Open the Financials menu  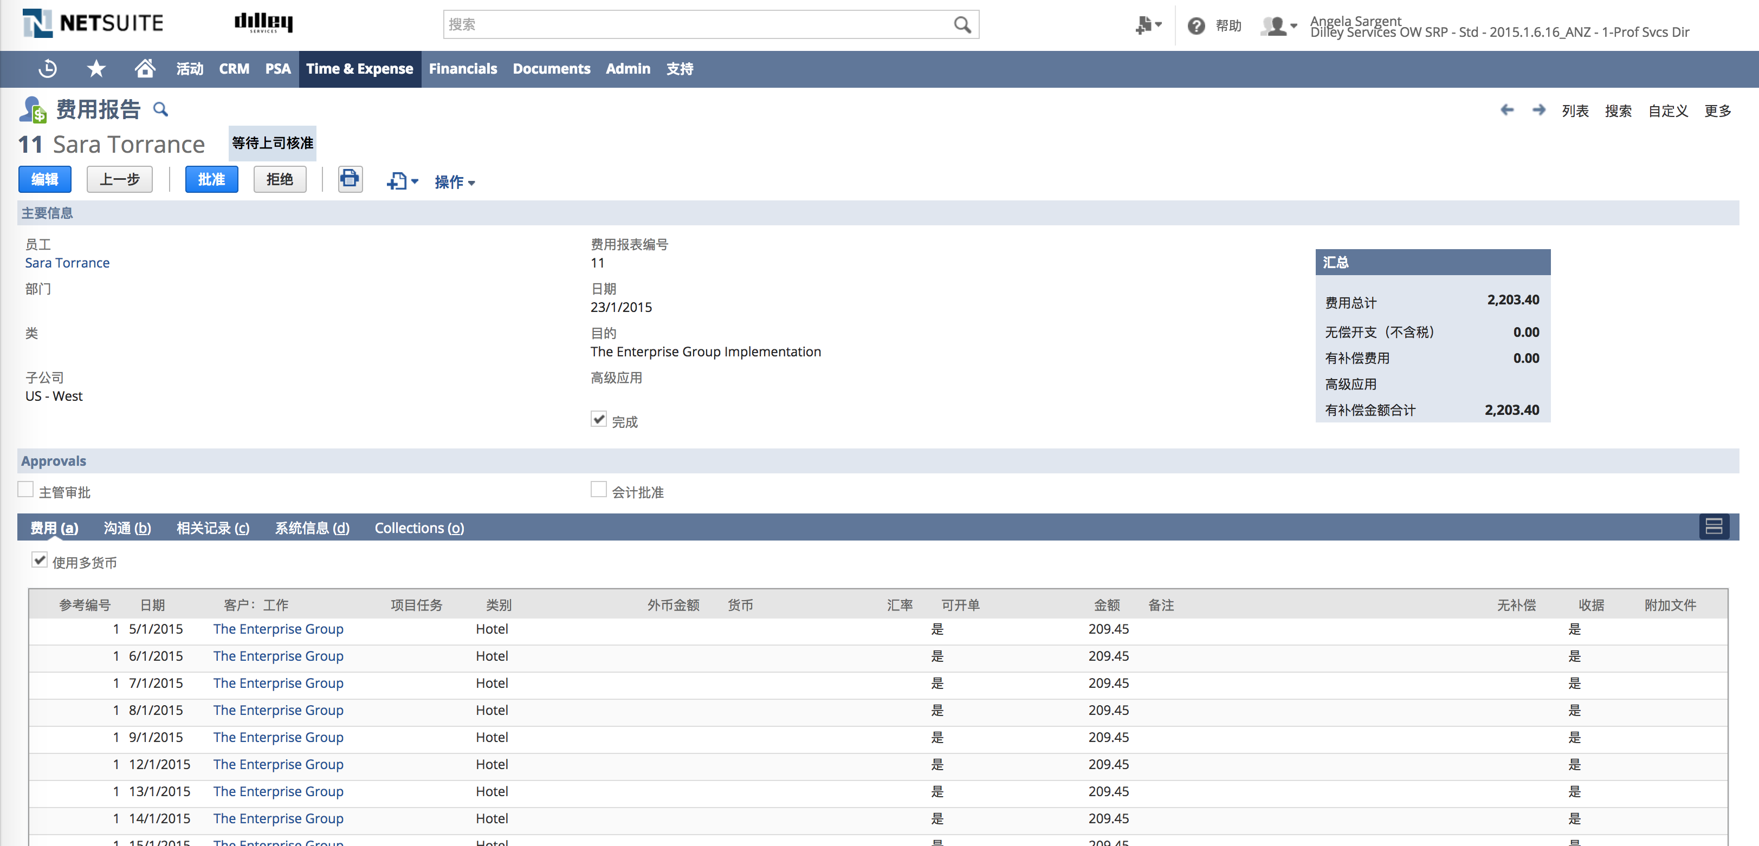462,69
